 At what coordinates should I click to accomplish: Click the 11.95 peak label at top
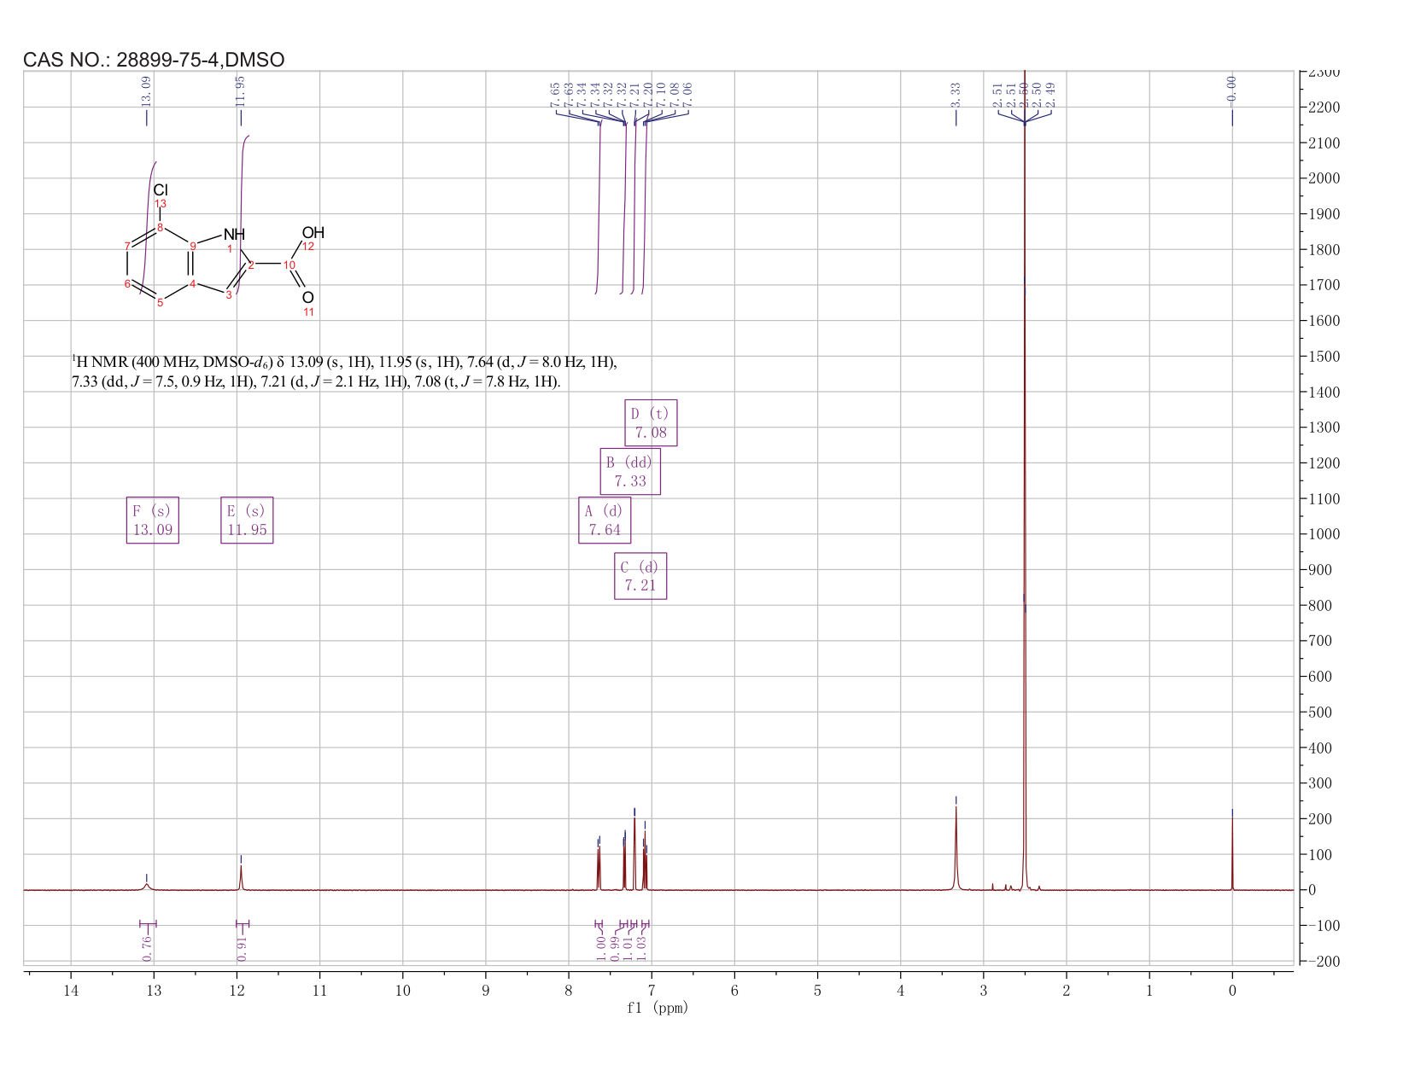coord(241,90)
